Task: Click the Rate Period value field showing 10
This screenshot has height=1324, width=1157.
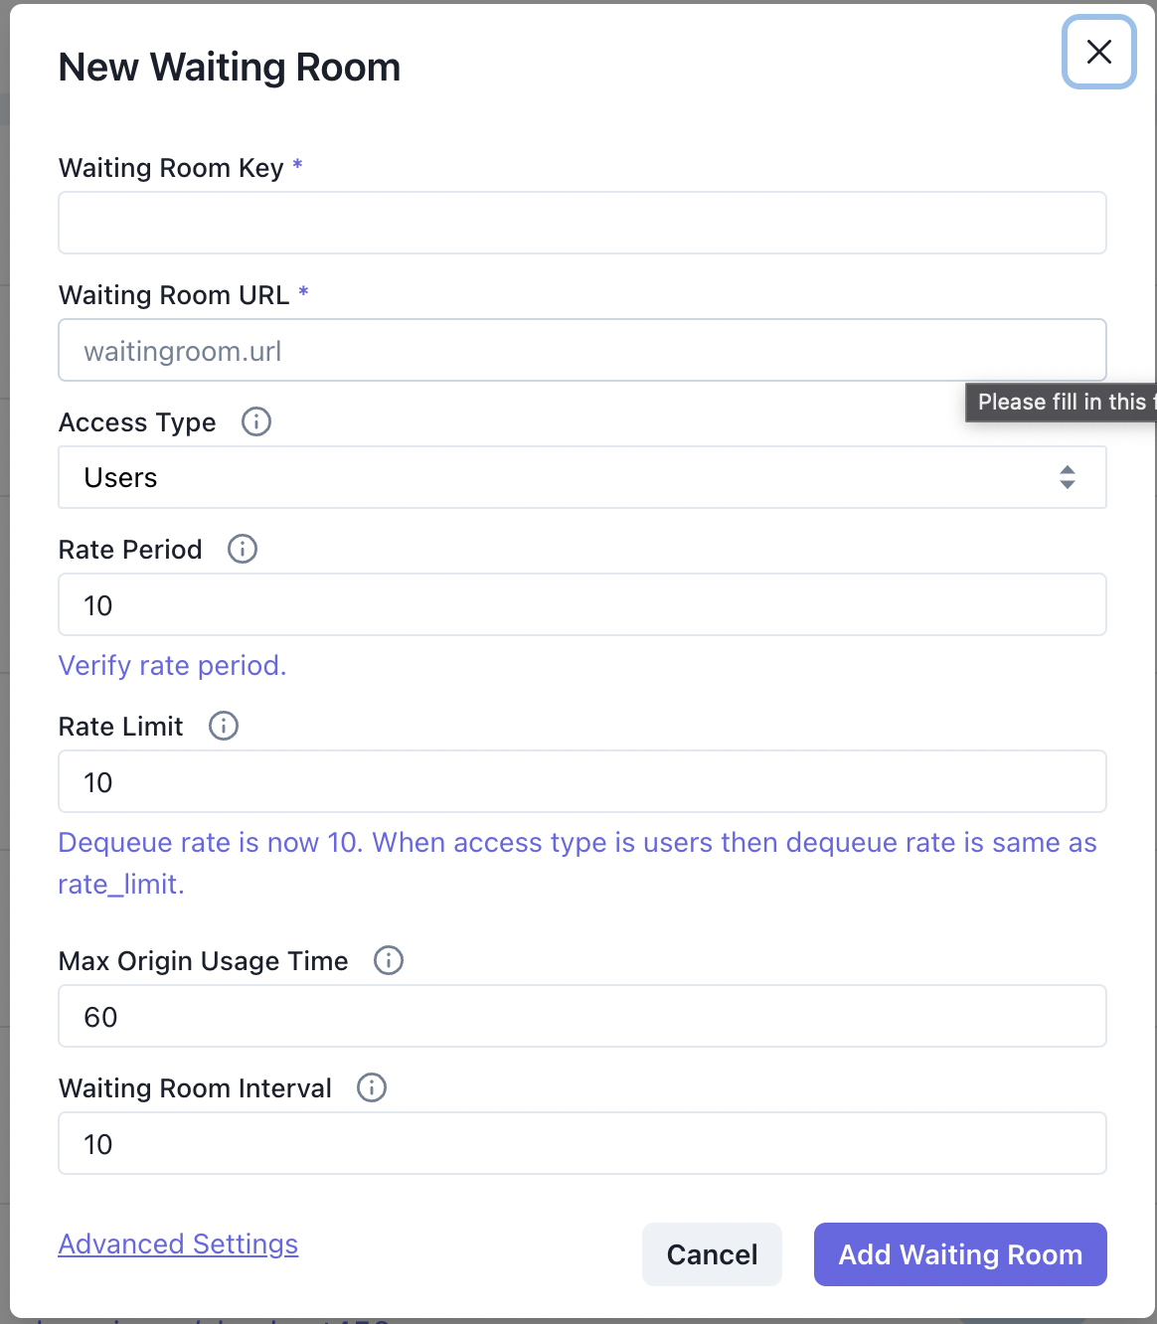Action: click(581, 604)
